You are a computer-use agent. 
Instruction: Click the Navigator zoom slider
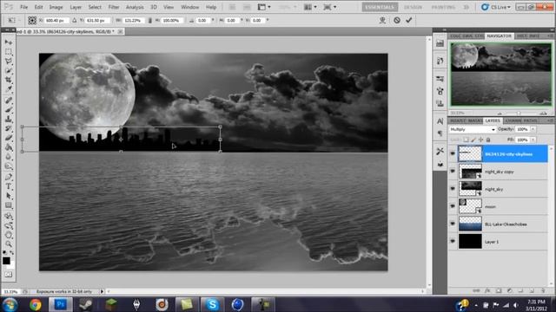click(518, 114)
